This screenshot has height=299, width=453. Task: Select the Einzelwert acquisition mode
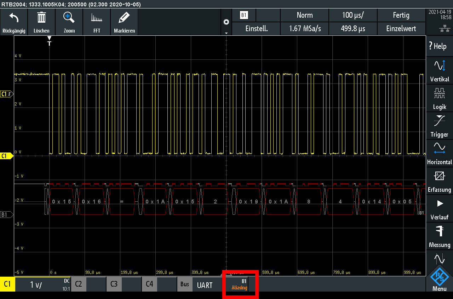pyautogui.click(x=401, y=29)
